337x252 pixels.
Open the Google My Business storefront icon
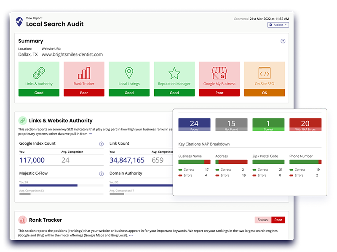[x=219, y=73]
